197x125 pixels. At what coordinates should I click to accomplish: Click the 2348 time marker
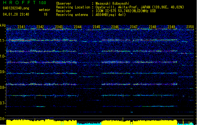[153, 27]
